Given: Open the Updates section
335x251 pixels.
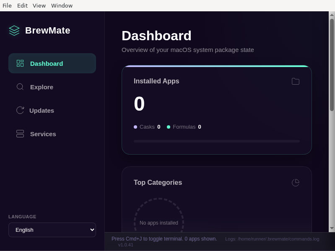Looking at the screenshot, I should coord(52,110).
